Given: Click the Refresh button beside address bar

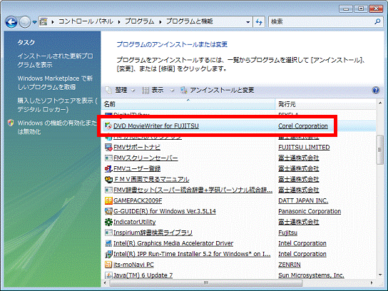Looking at the screenshot, I should 259,22.
